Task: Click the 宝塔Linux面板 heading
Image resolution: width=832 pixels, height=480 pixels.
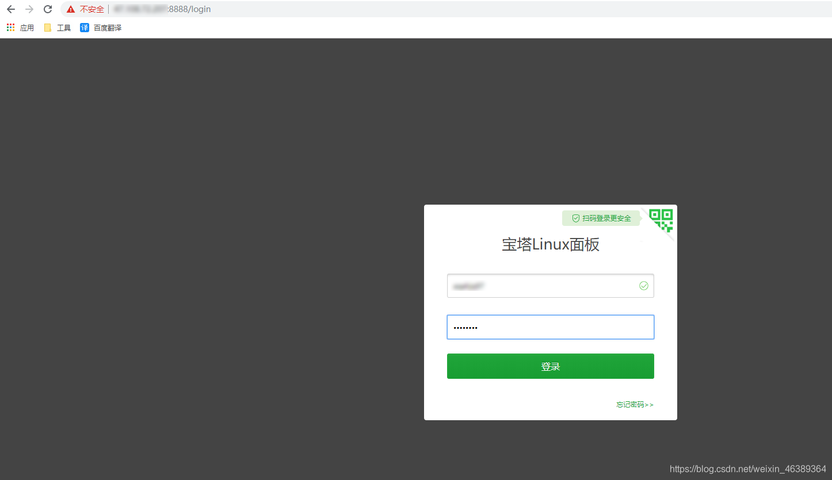Action: (x=551, y=244)
